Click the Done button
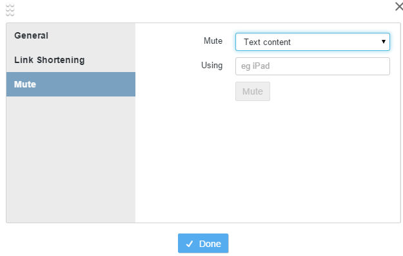This screenshot has height=256, width=403. (x=203, y=243)
